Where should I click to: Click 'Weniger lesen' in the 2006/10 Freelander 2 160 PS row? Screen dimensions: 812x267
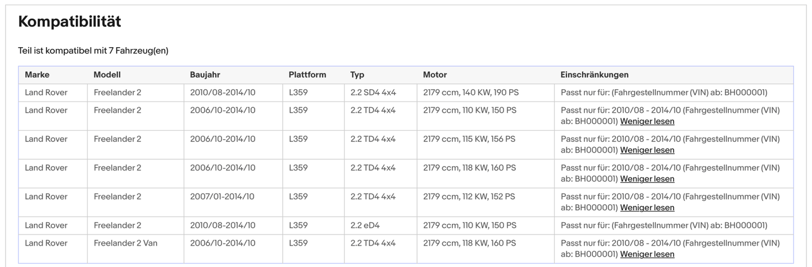pyautogui.click(x=647, y=179)
